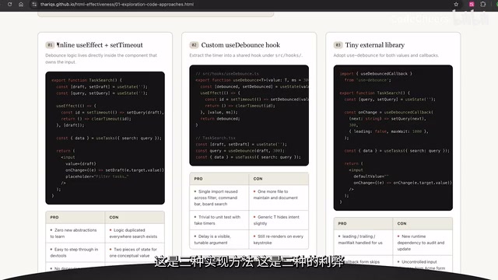Screen dimensions: 498x280
Task: Click cell "Single import reused across filter"
Action: [x=219, y=198]
